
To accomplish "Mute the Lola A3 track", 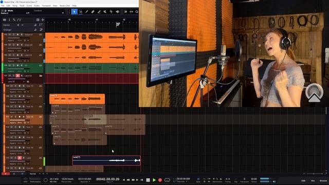I will [10, 55].
